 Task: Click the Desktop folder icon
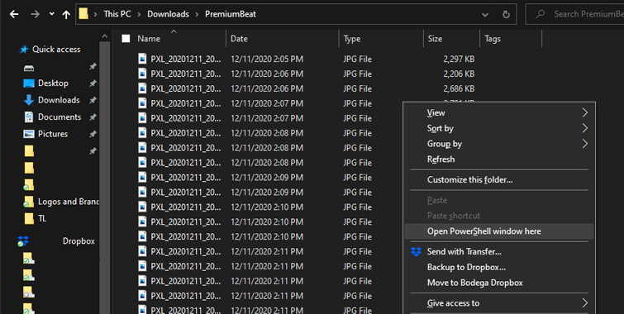[29, 83]
